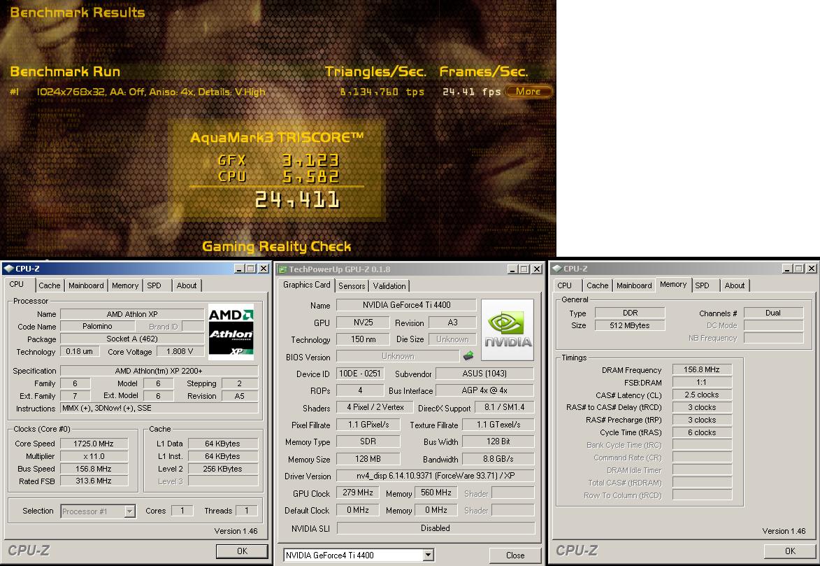
Task: Click the Rated FSB 313.6 MHz value
Action: (x=94, y=481)
